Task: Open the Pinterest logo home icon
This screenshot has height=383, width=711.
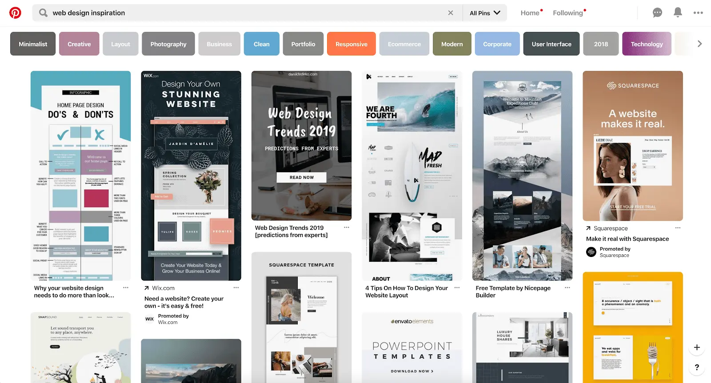Action: 15,13
